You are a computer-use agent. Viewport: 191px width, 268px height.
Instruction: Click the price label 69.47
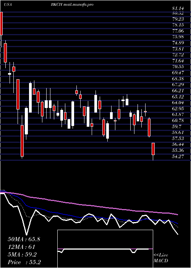click(178, 73)
